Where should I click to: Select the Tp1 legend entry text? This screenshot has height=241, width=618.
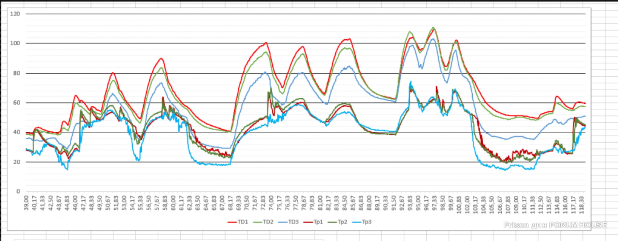click(318, 222)
